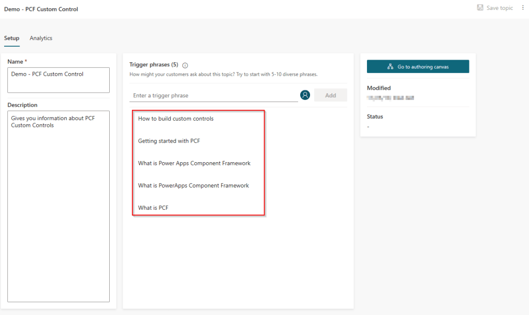Click the flow diagram icon on authoring canvas button
Image resolution: width=529 pixels, height=315 pixels.
[x=390, y=67]
